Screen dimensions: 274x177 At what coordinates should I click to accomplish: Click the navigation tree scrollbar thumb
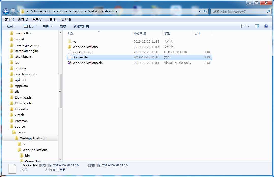click(x=60, y=91)
